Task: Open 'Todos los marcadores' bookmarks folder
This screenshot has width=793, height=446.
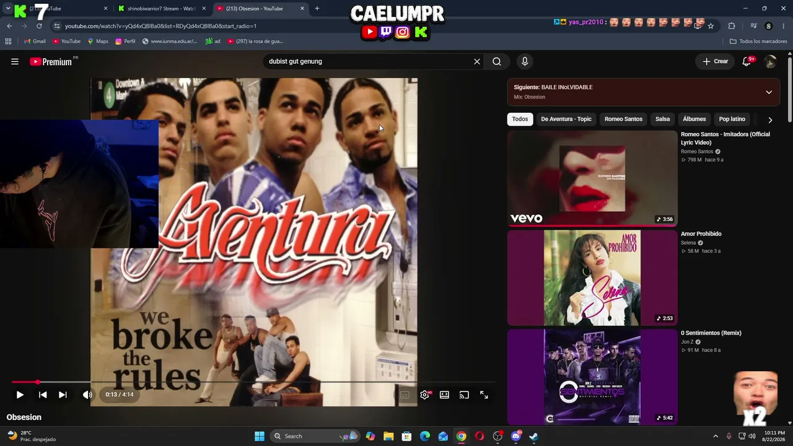Action: tap(758, 42)
